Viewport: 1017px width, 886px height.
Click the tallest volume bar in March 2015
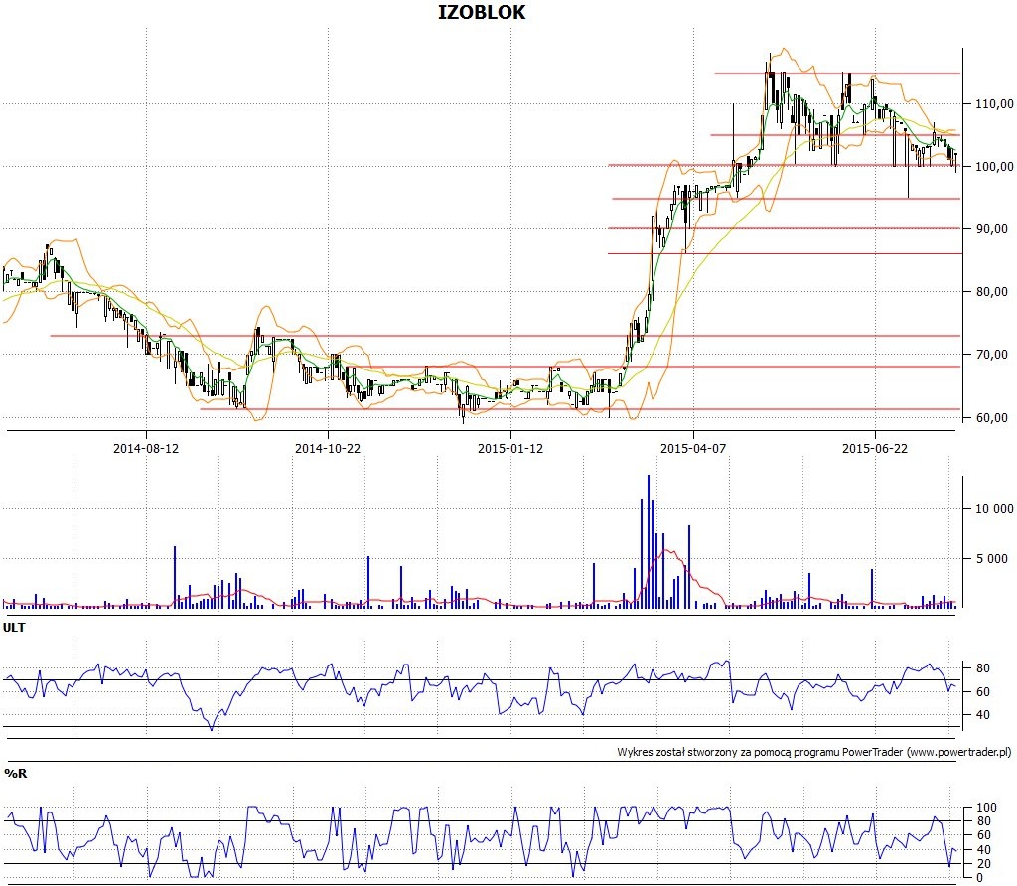pyautogui.click(x=648, y=541)
